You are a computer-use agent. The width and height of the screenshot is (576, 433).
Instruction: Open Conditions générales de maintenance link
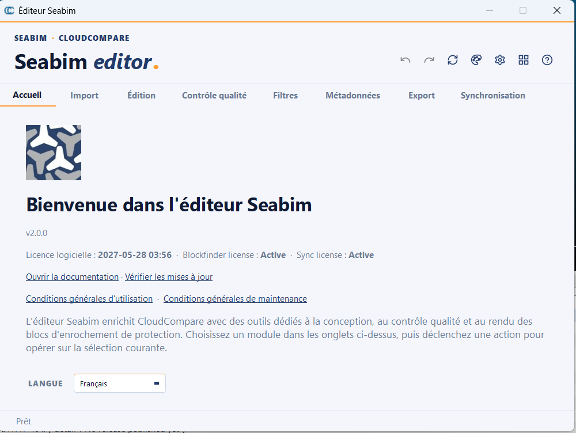235,299
